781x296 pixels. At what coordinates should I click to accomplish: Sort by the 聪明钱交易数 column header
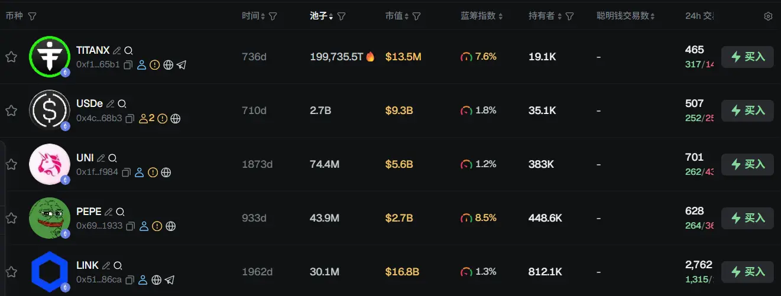626,17
